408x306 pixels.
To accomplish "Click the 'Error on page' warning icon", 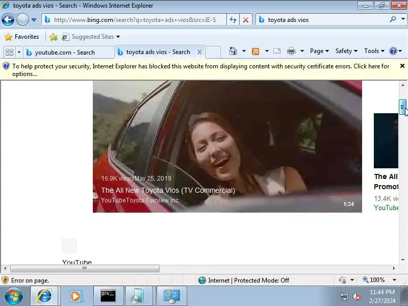I will [5, 280].
